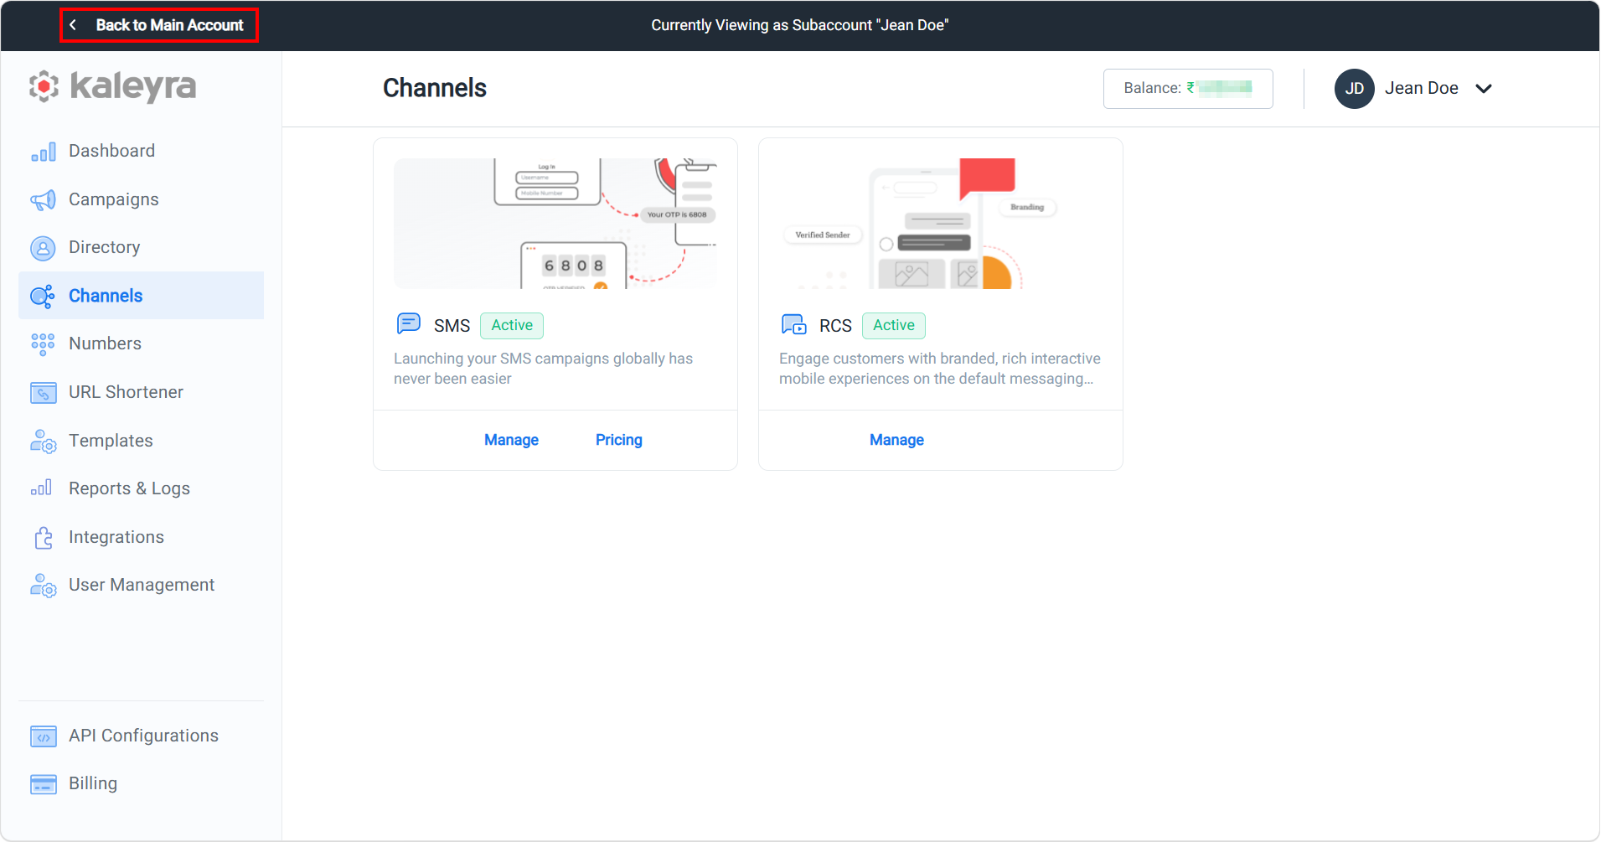The height and width of the screenshot is (842, 1601).
Task: Click "Engage customers with branded" description
Action: pos(940,369)
